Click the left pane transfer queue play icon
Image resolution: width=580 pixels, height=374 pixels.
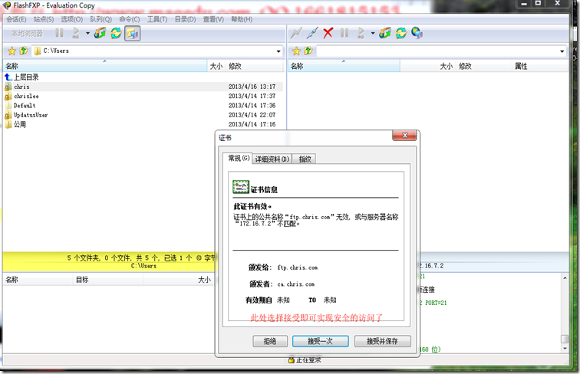(76, 33)
